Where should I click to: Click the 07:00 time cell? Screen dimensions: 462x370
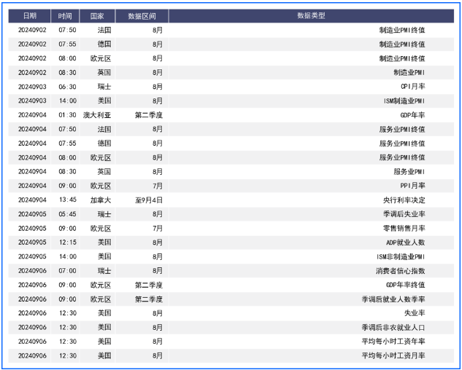pos(67,271)
